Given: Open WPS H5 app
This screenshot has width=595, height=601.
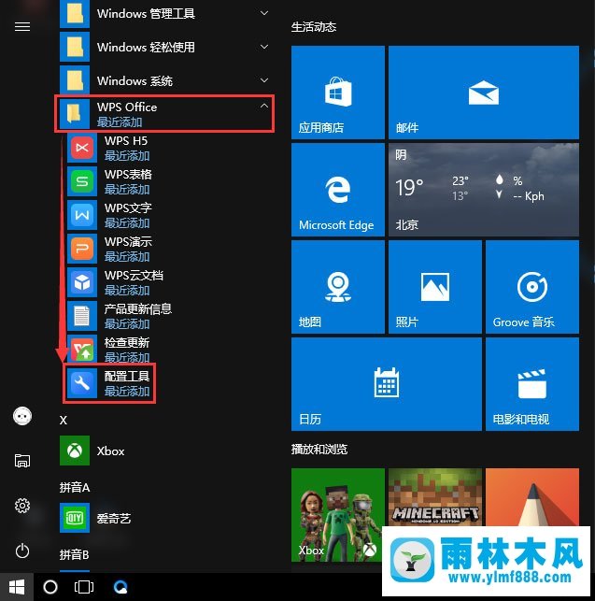Looking at the screenshot, I should pyautogui.click(x=167, y=148).
